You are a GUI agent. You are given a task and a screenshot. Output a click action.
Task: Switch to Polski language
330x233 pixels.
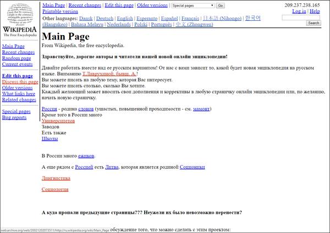(141, 25)
